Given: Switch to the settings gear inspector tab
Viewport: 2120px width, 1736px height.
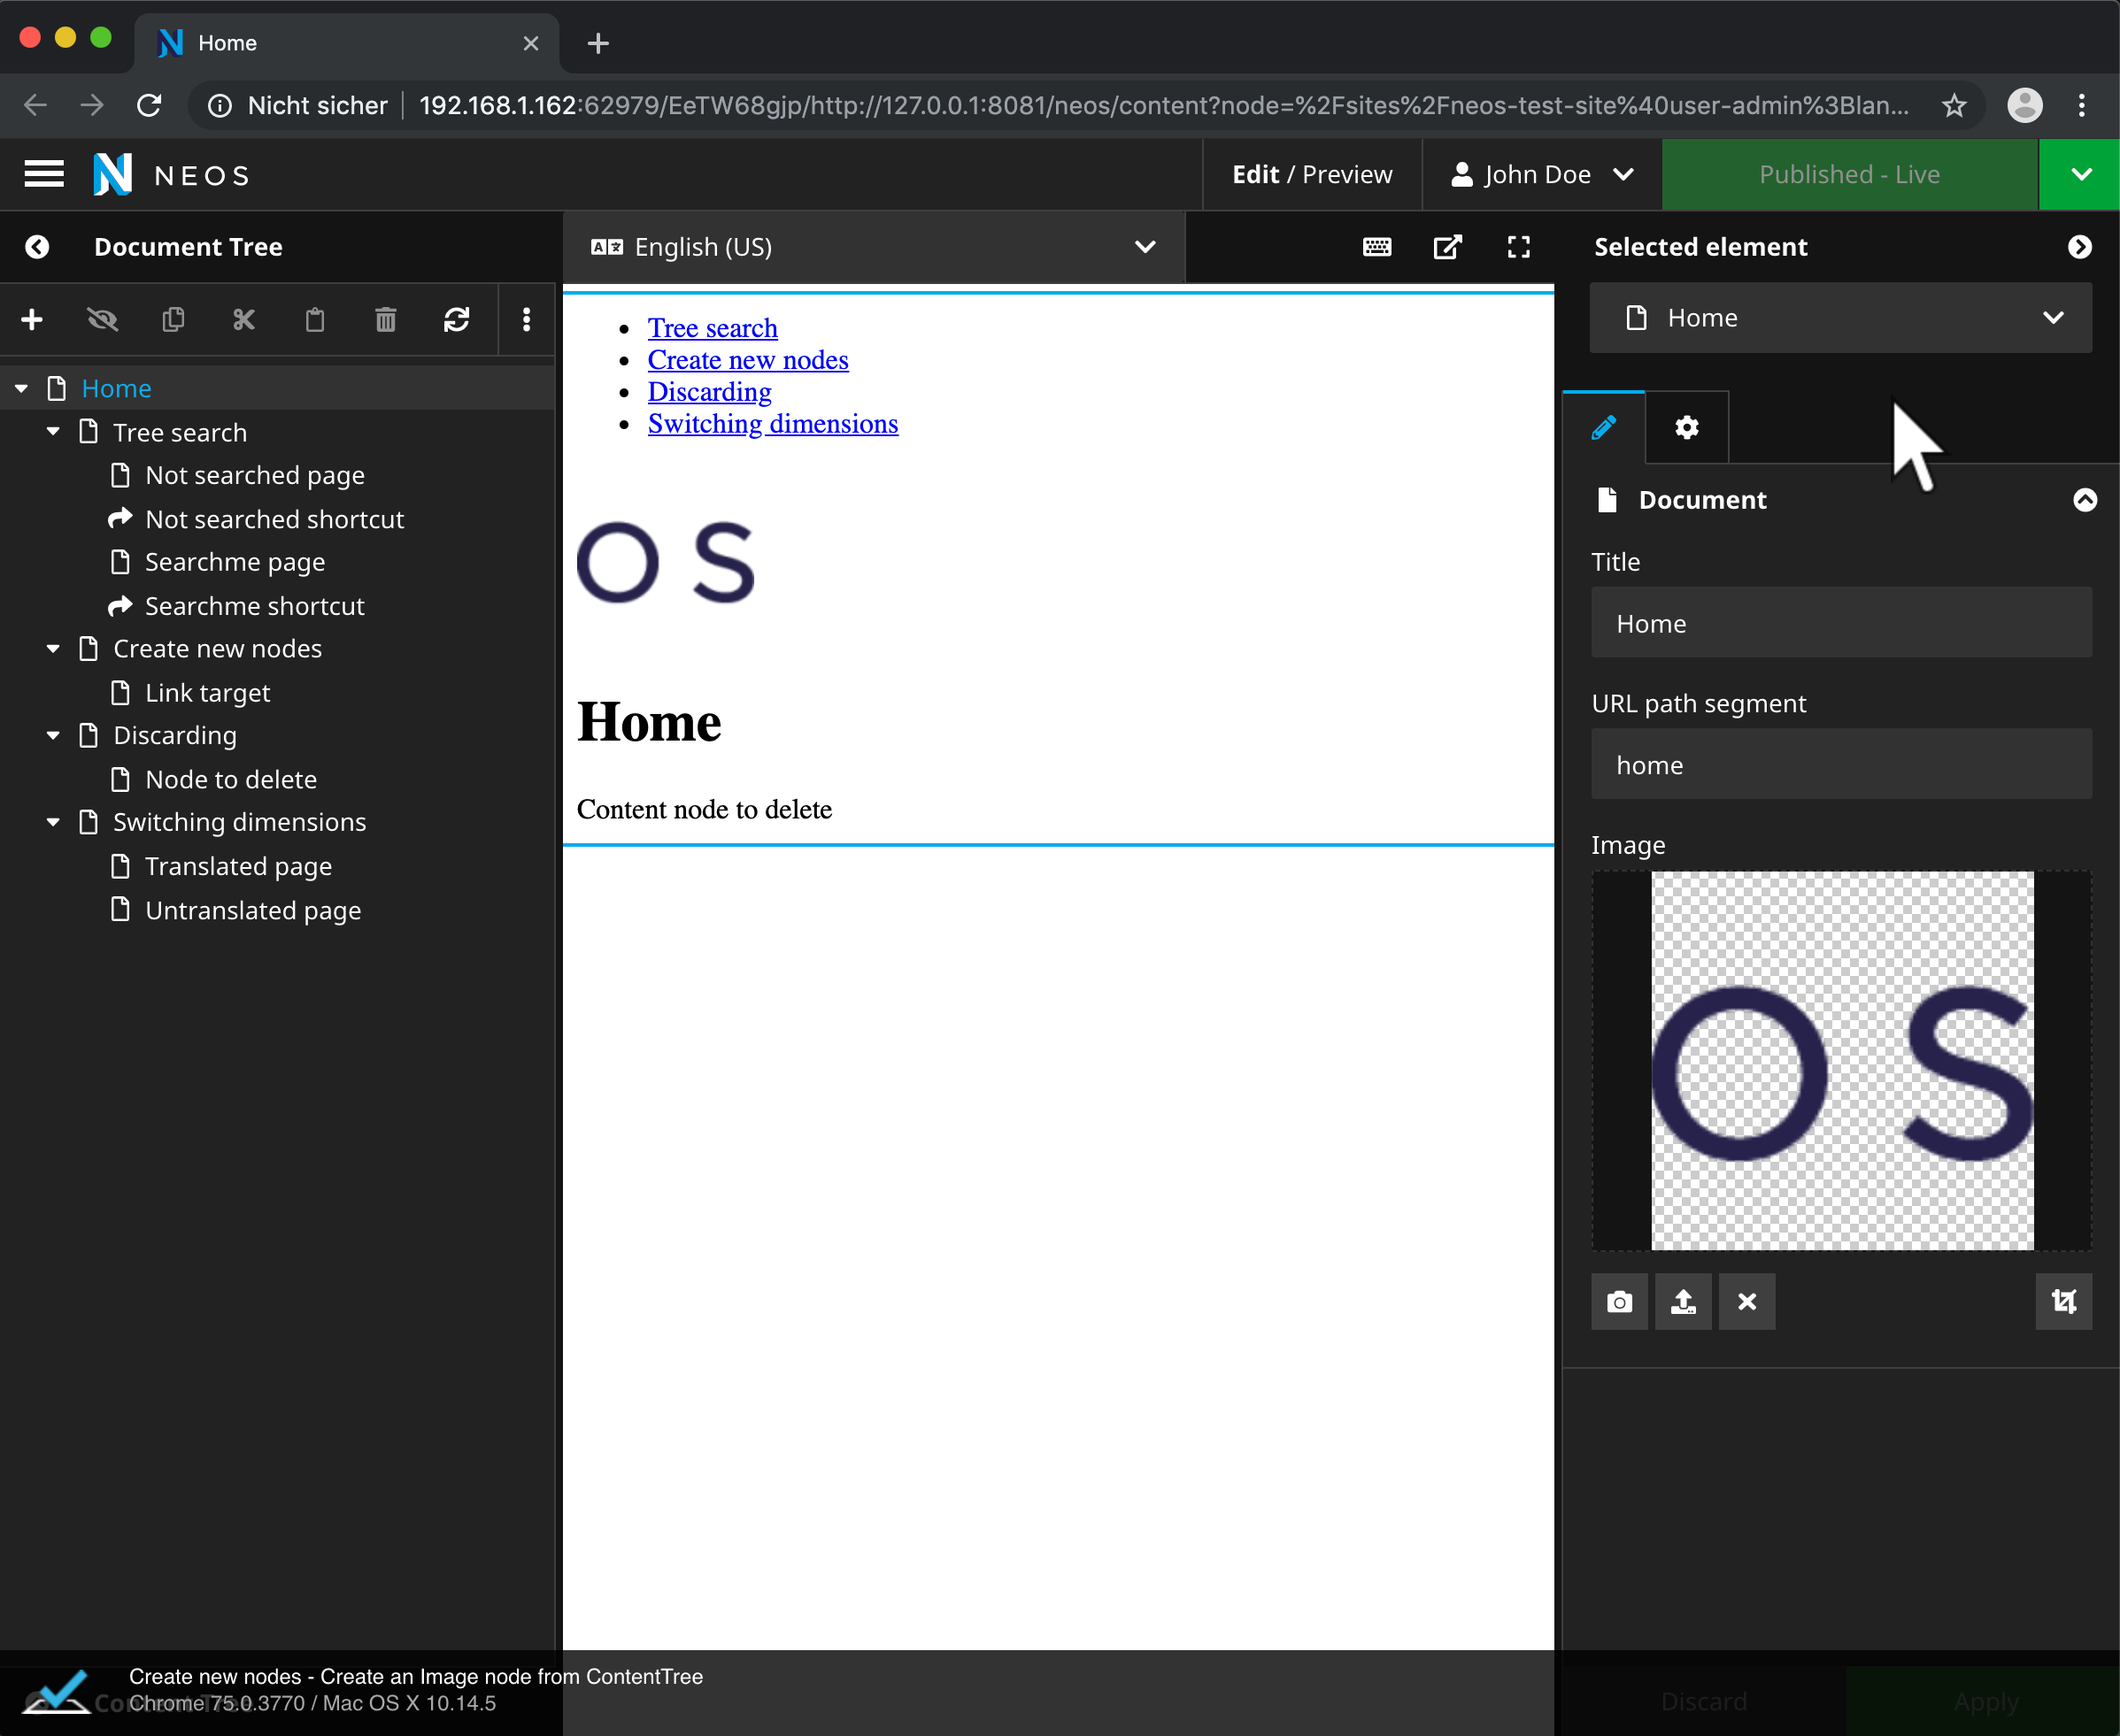Looking at the screenshot, I should coord(1687,428).
